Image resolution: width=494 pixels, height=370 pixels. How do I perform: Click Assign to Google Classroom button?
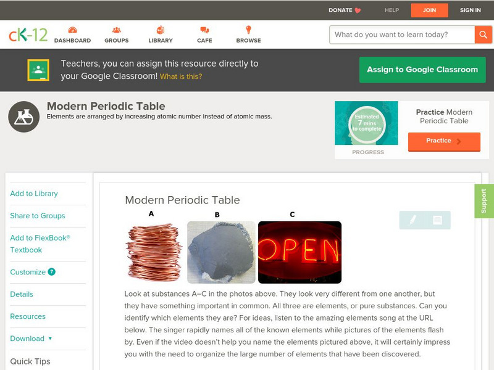point(422,70)
